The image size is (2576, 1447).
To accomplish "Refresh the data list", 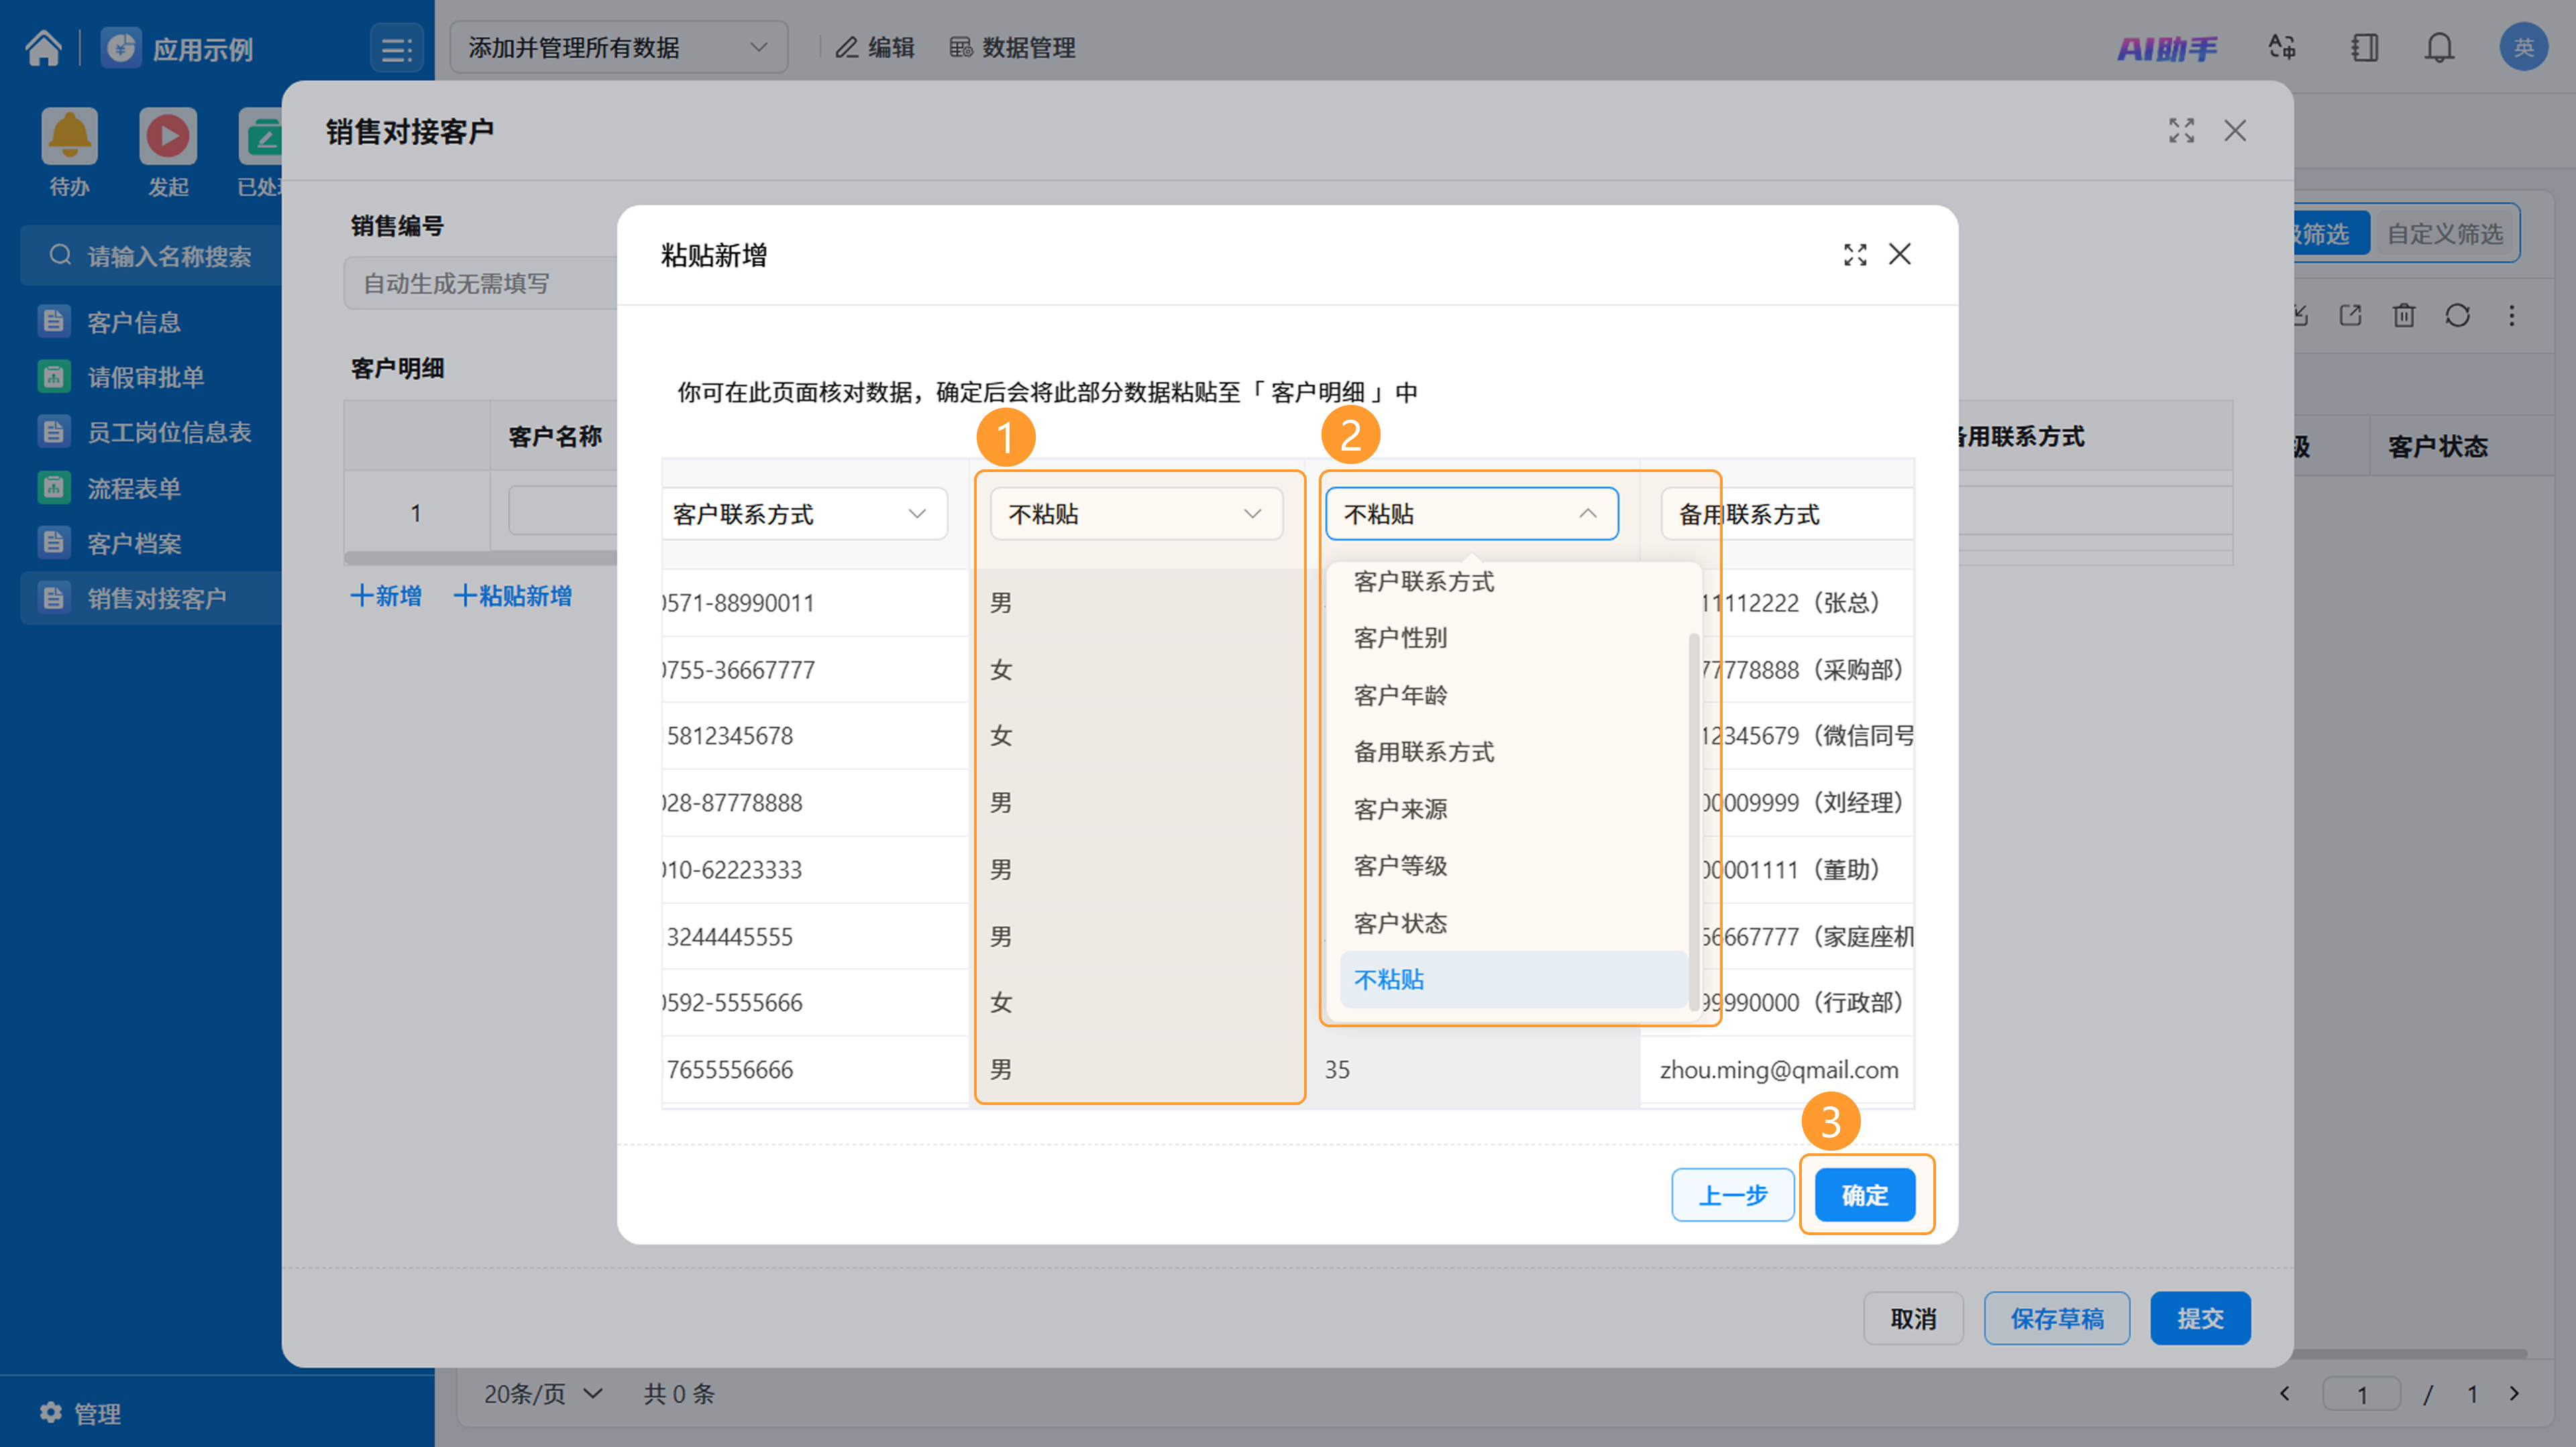I will [x=2457, y=316].
